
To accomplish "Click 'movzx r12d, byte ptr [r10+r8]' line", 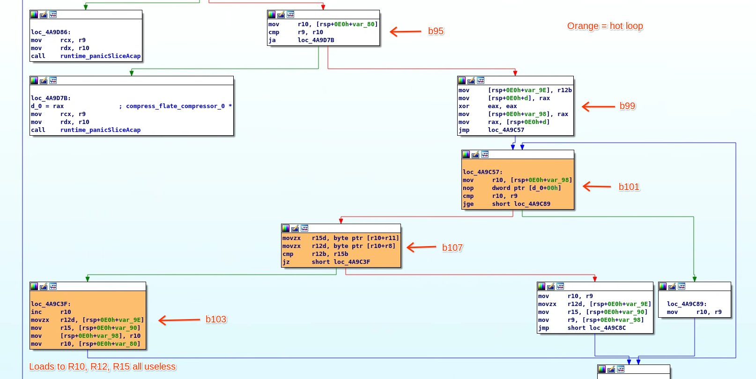I will (x=339, y=246).
